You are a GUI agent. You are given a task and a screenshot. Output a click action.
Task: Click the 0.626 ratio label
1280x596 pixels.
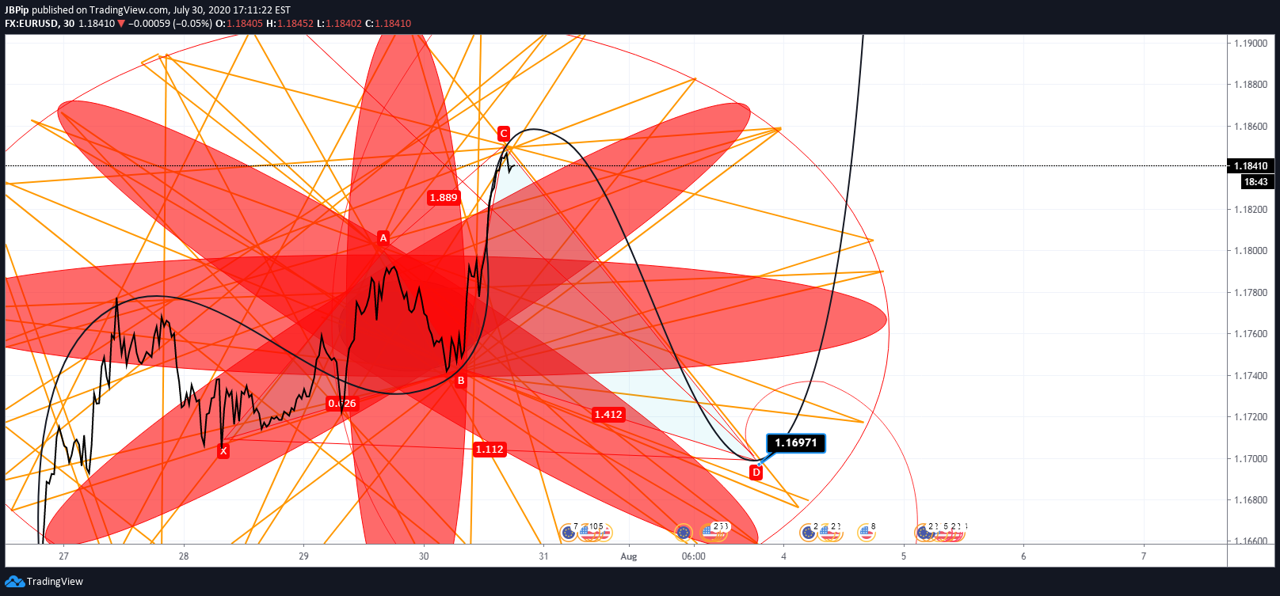[x=342, y=404]
